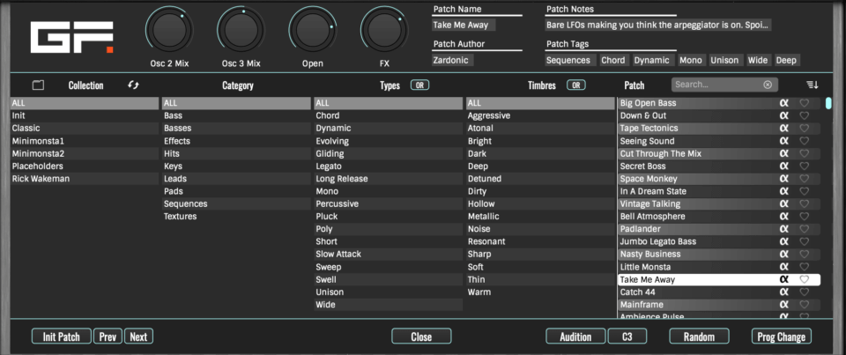Toggle the OR switch next to Timbres
Image resolution: width=846 pixels, height=355 pixels.
[x=576, y=85]
